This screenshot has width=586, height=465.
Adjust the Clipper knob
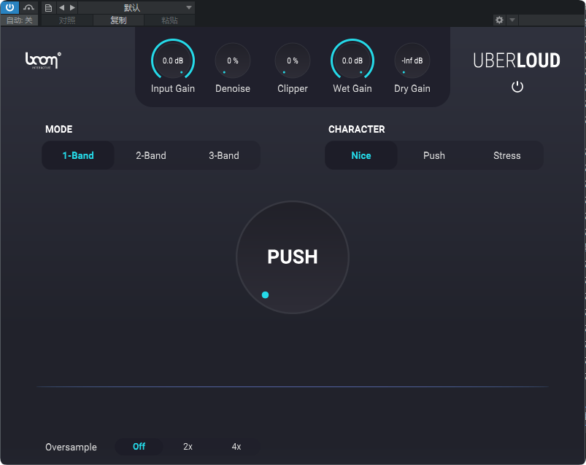pos(292,60)
